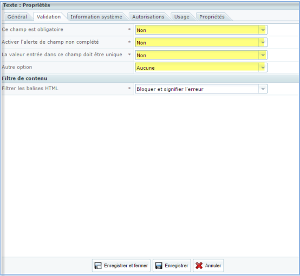This screenshot has height=276, width=300.
Task: Click the red X Annuler icon
Action: tap(199, 266)
